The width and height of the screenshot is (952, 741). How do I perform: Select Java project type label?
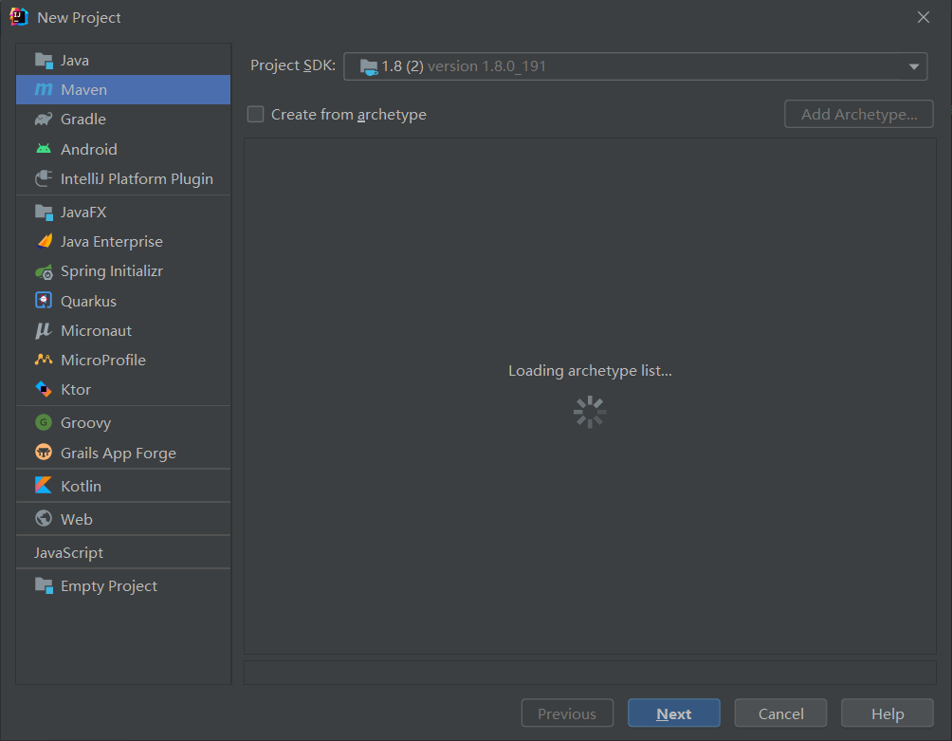75,61
